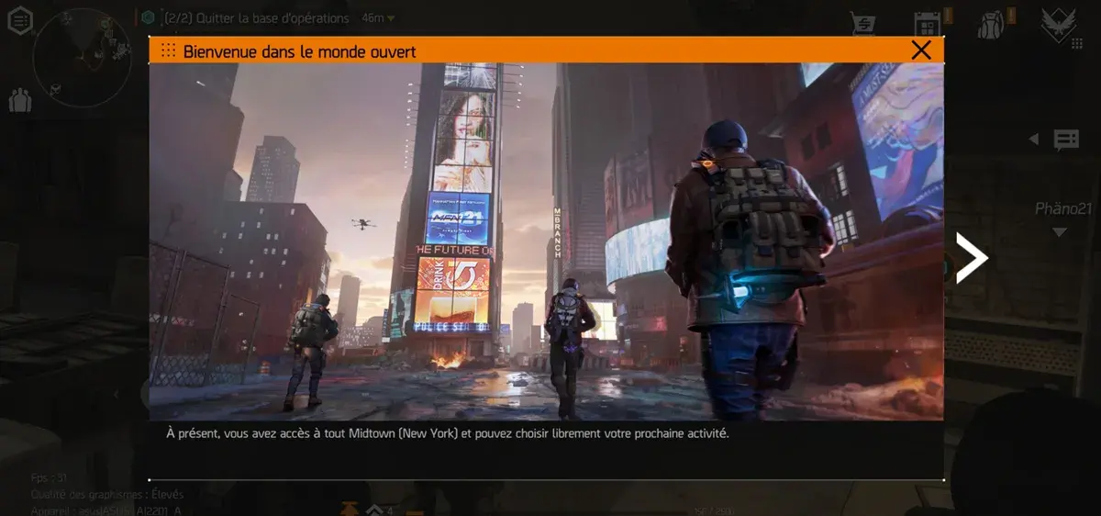Viewport: 1101px width, 516px height.
Task: Expand the arrow under Phäno21
Action: click(x=1060, y=232)
